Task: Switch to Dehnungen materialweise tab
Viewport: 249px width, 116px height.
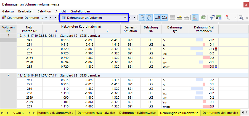Action: (96, 113)
